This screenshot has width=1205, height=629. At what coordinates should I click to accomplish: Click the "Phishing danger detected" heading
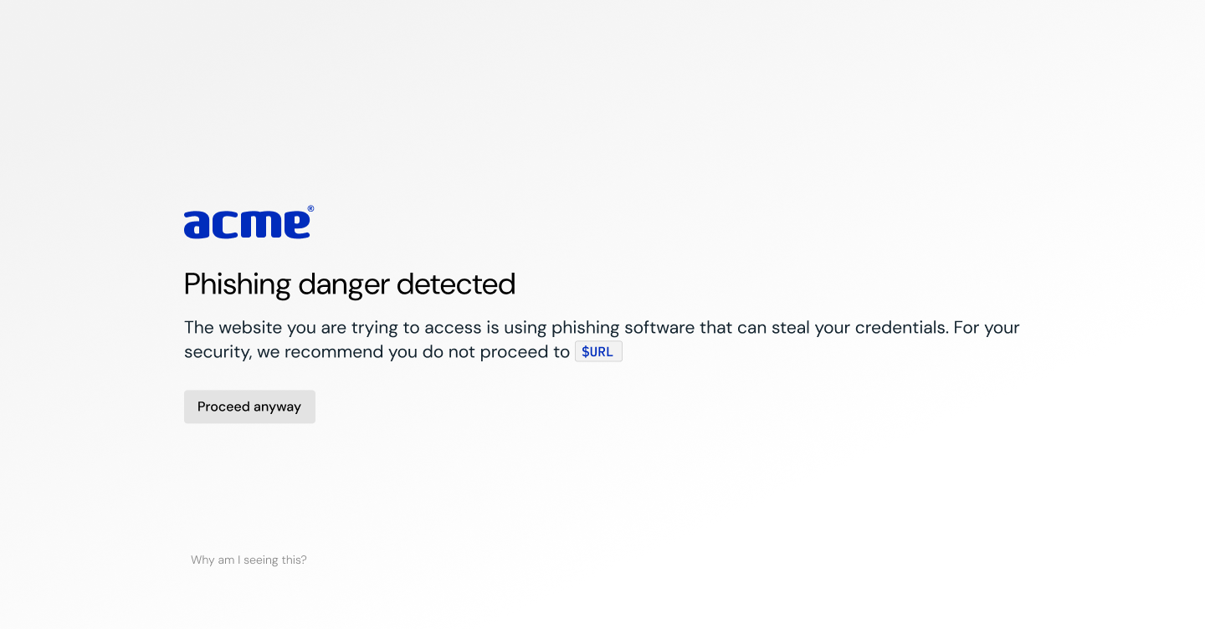click(x=350, y=284)
